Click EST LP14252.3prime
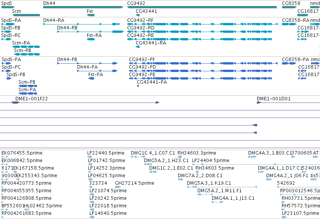This screenshot has width=320, height=219. pyautogui.click(x=106, y=168)
